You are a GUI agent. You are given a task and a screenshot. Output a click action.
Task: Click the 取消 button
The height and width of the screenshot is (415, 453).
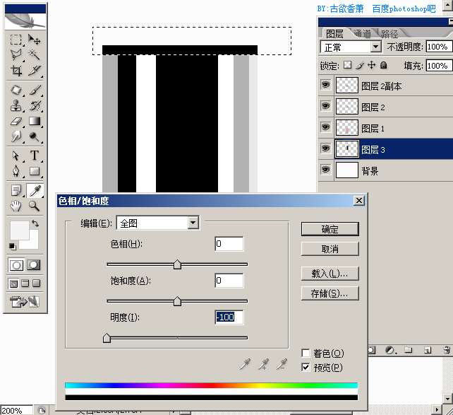pos(330,249)
